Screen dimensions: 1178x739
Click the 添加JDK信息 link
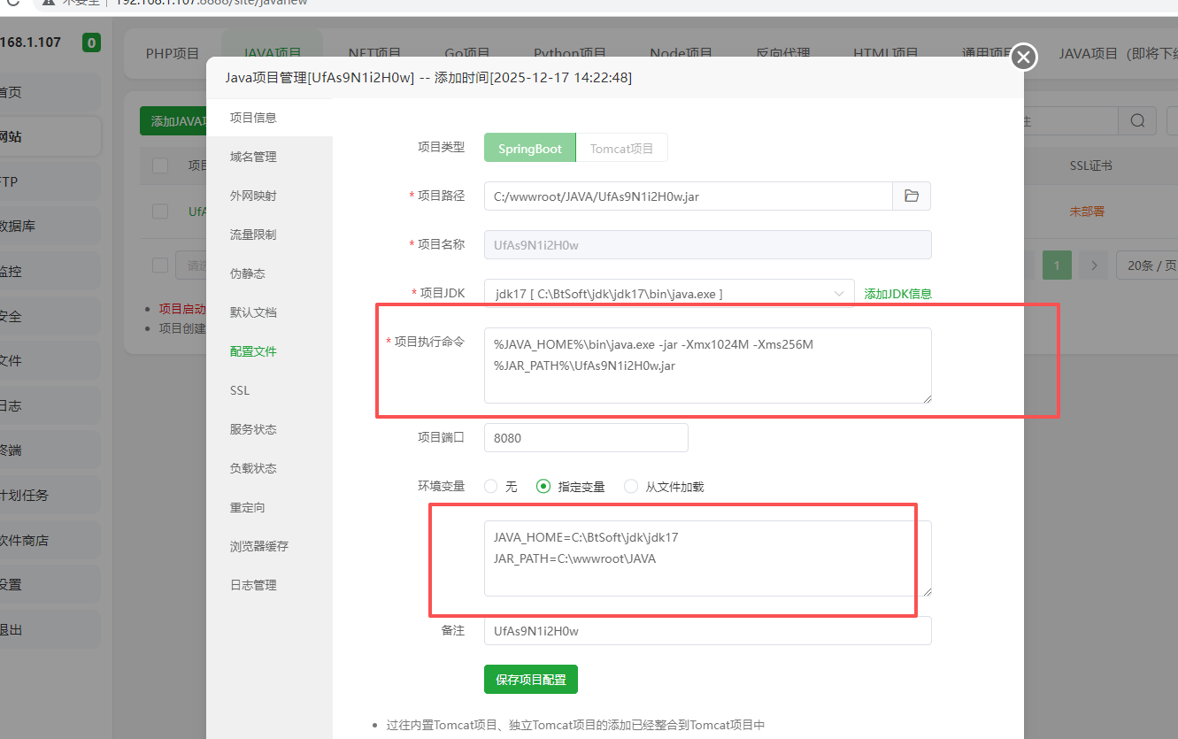coord(897,293)
